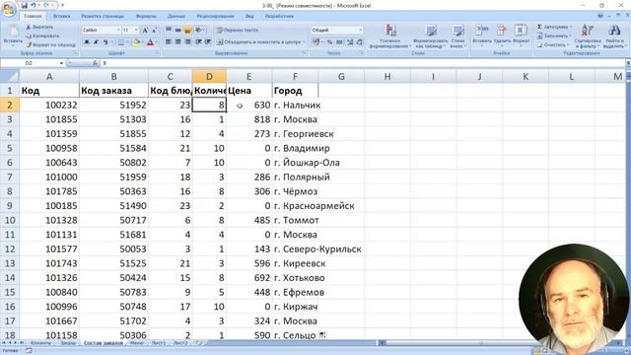Align cell content to top
This screenshot has height=355, width=631.
click(169, 30)
